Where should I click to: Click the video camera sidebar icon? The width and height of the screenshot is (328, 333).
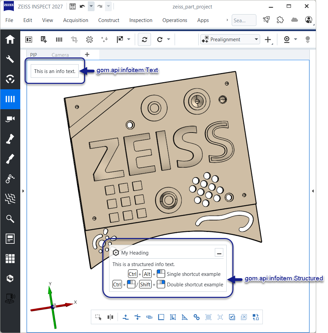(10, 119)
